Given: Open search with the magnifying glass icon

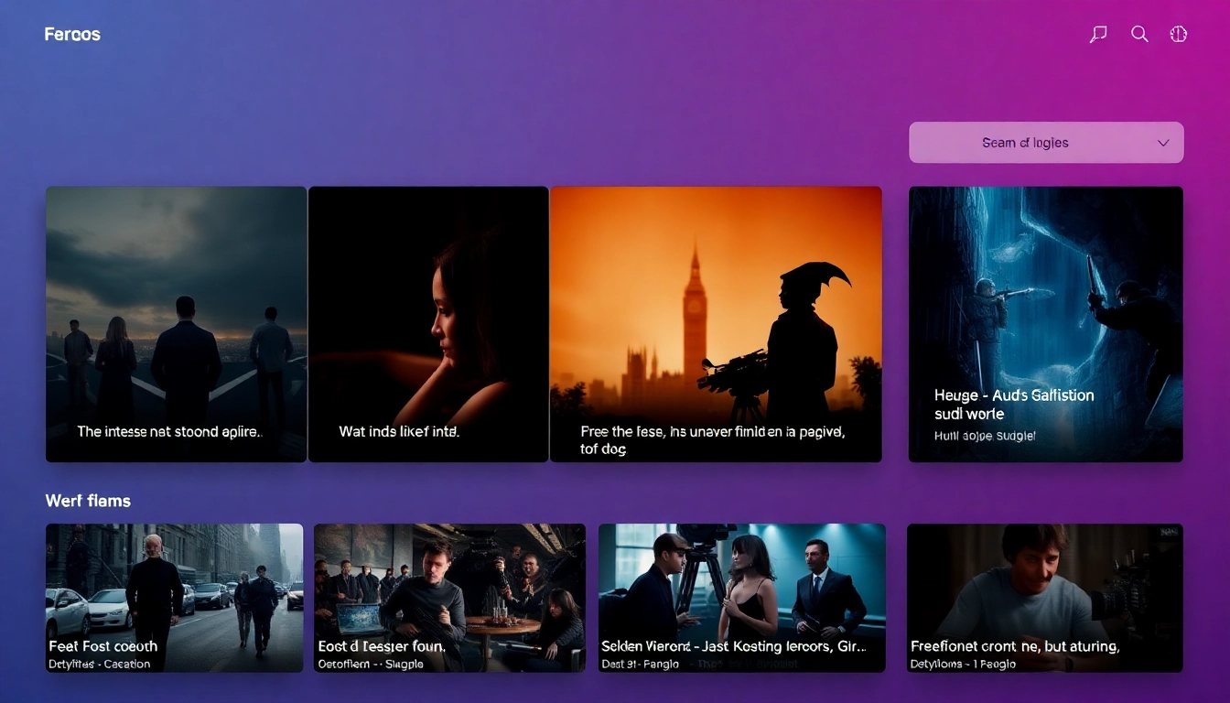Looking at the screenshot, I should 1139,35.
